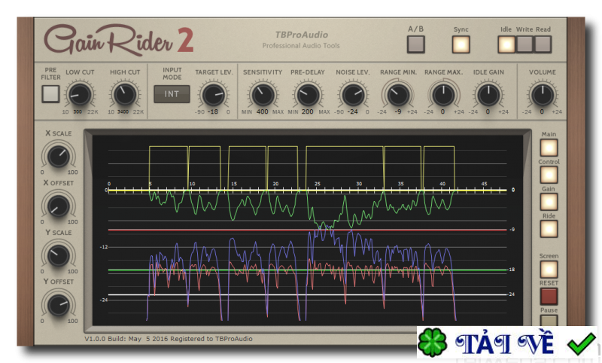Image resolution: width=602 pixels, height=363 pixels.
Task: Select Write automation mode
Action: pyautogui.click(x=524, y=44)
